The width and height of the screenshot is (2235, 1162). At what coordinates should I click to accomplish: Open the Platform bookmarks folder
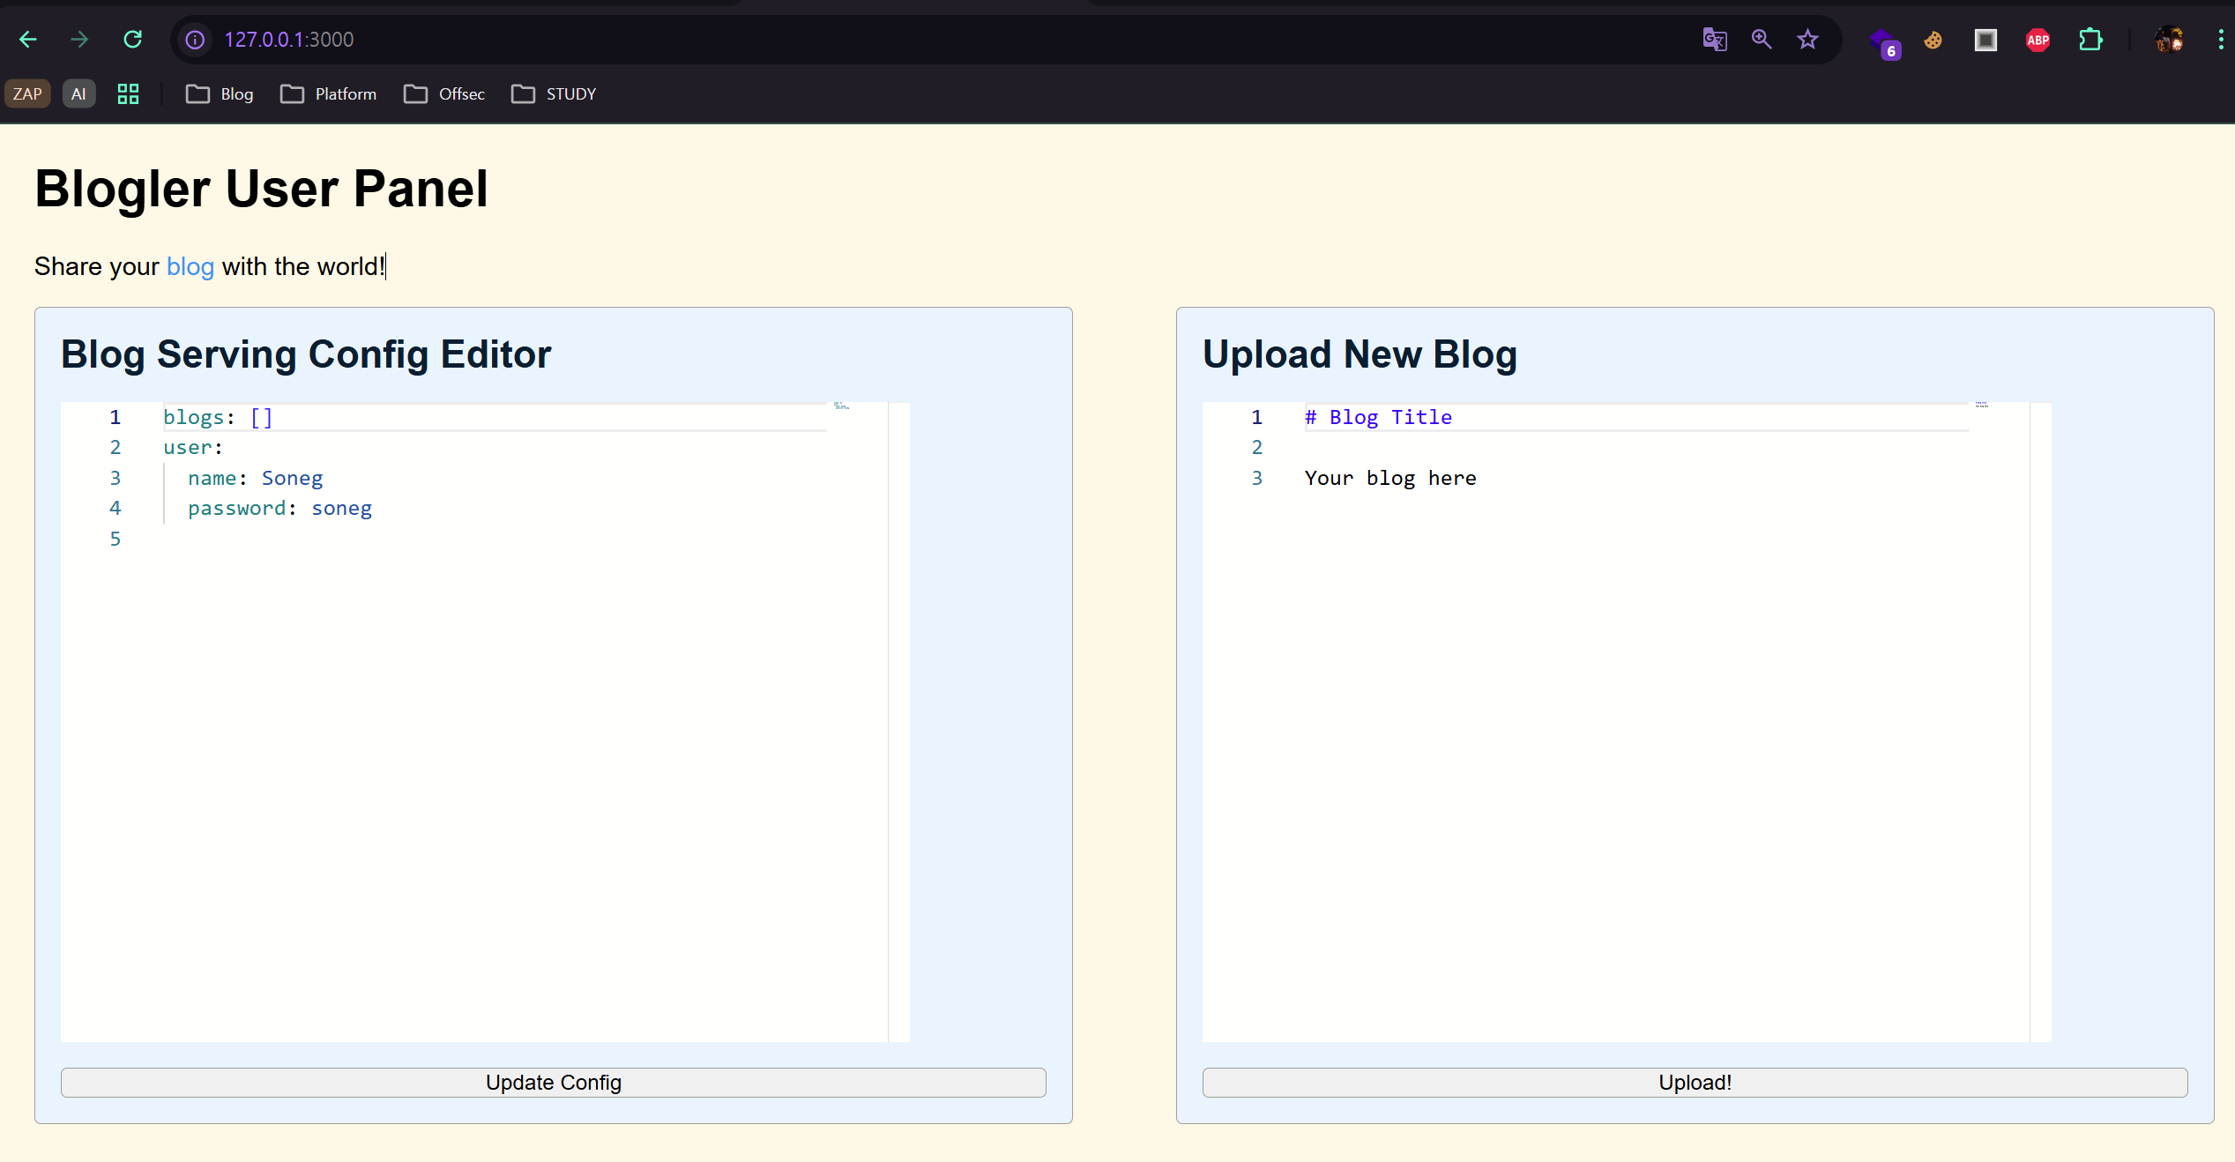pyautogui.click(x=329, y=94)
